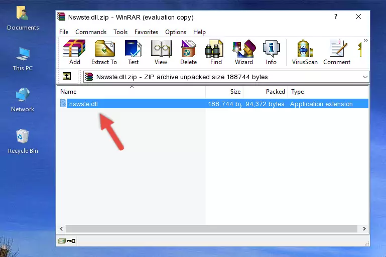Select This PC desktop icon
Image resolution: width=386 pixels, height=257 pixels.
click(x=23, y=59)
